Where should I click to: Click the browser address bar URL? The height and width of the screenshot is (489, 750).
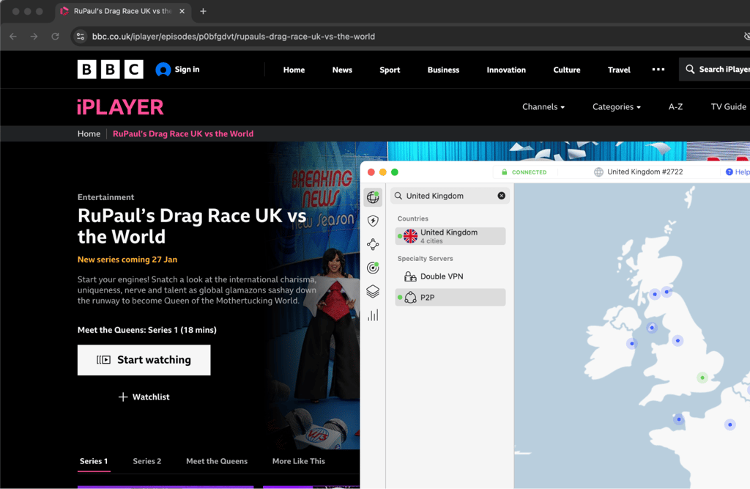click(x=234, y=37)
